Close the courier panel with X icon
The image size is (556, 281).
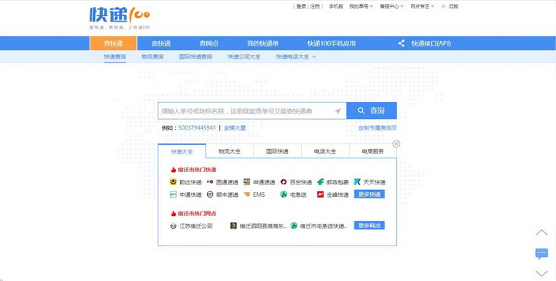(396, 144)
